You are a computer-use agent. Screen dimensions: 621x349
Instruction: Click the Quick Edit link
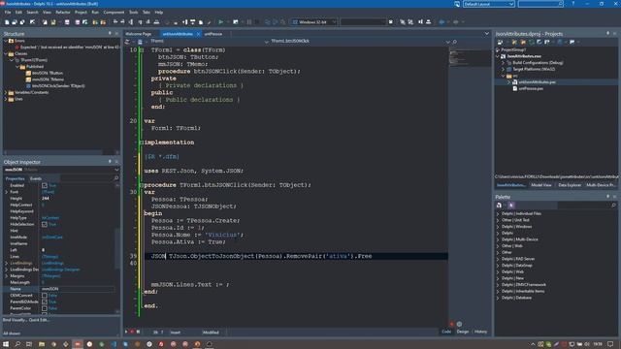click(x=39, y=320)
